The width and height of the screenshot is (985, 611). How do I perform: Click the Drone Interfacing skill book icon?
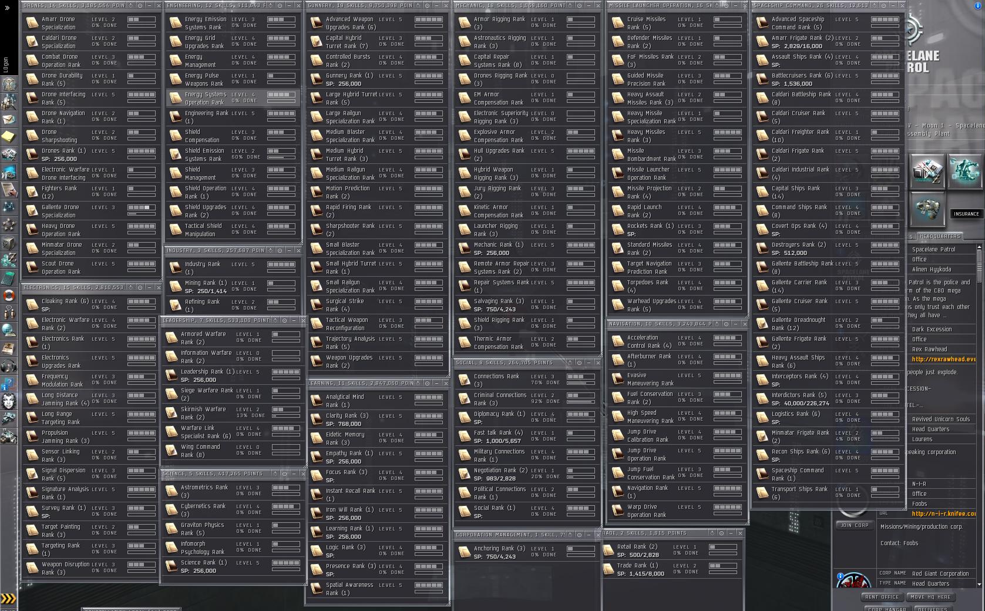(32, 98)
